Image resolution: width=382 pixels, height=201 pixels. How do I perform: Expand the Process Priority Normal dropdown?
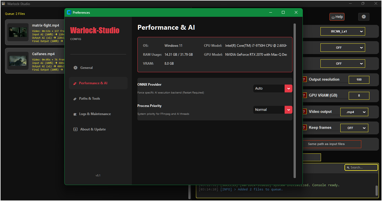click(273, 110)
